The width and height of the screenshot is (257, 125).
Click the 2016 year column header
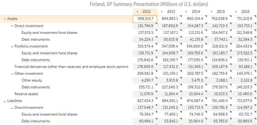click(x=245, y=12)
